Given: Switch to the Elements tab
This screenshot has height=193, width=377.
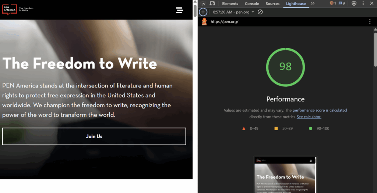Looking at the screenshot, I should pos(230,4).
